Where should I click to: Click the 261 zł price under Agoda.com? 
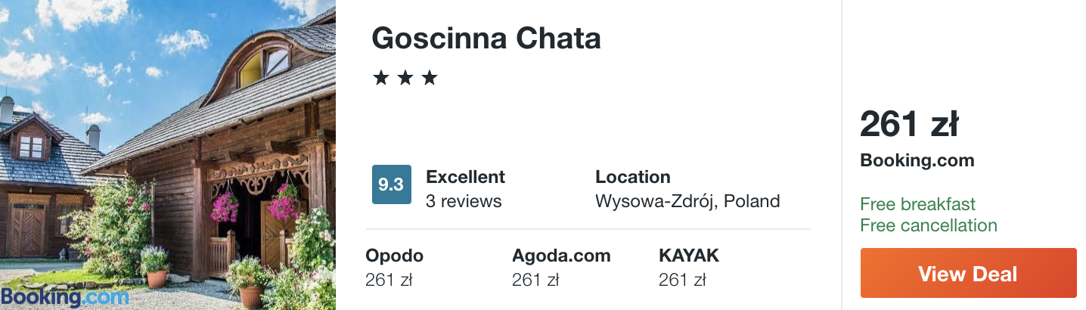tap(535, 280)
